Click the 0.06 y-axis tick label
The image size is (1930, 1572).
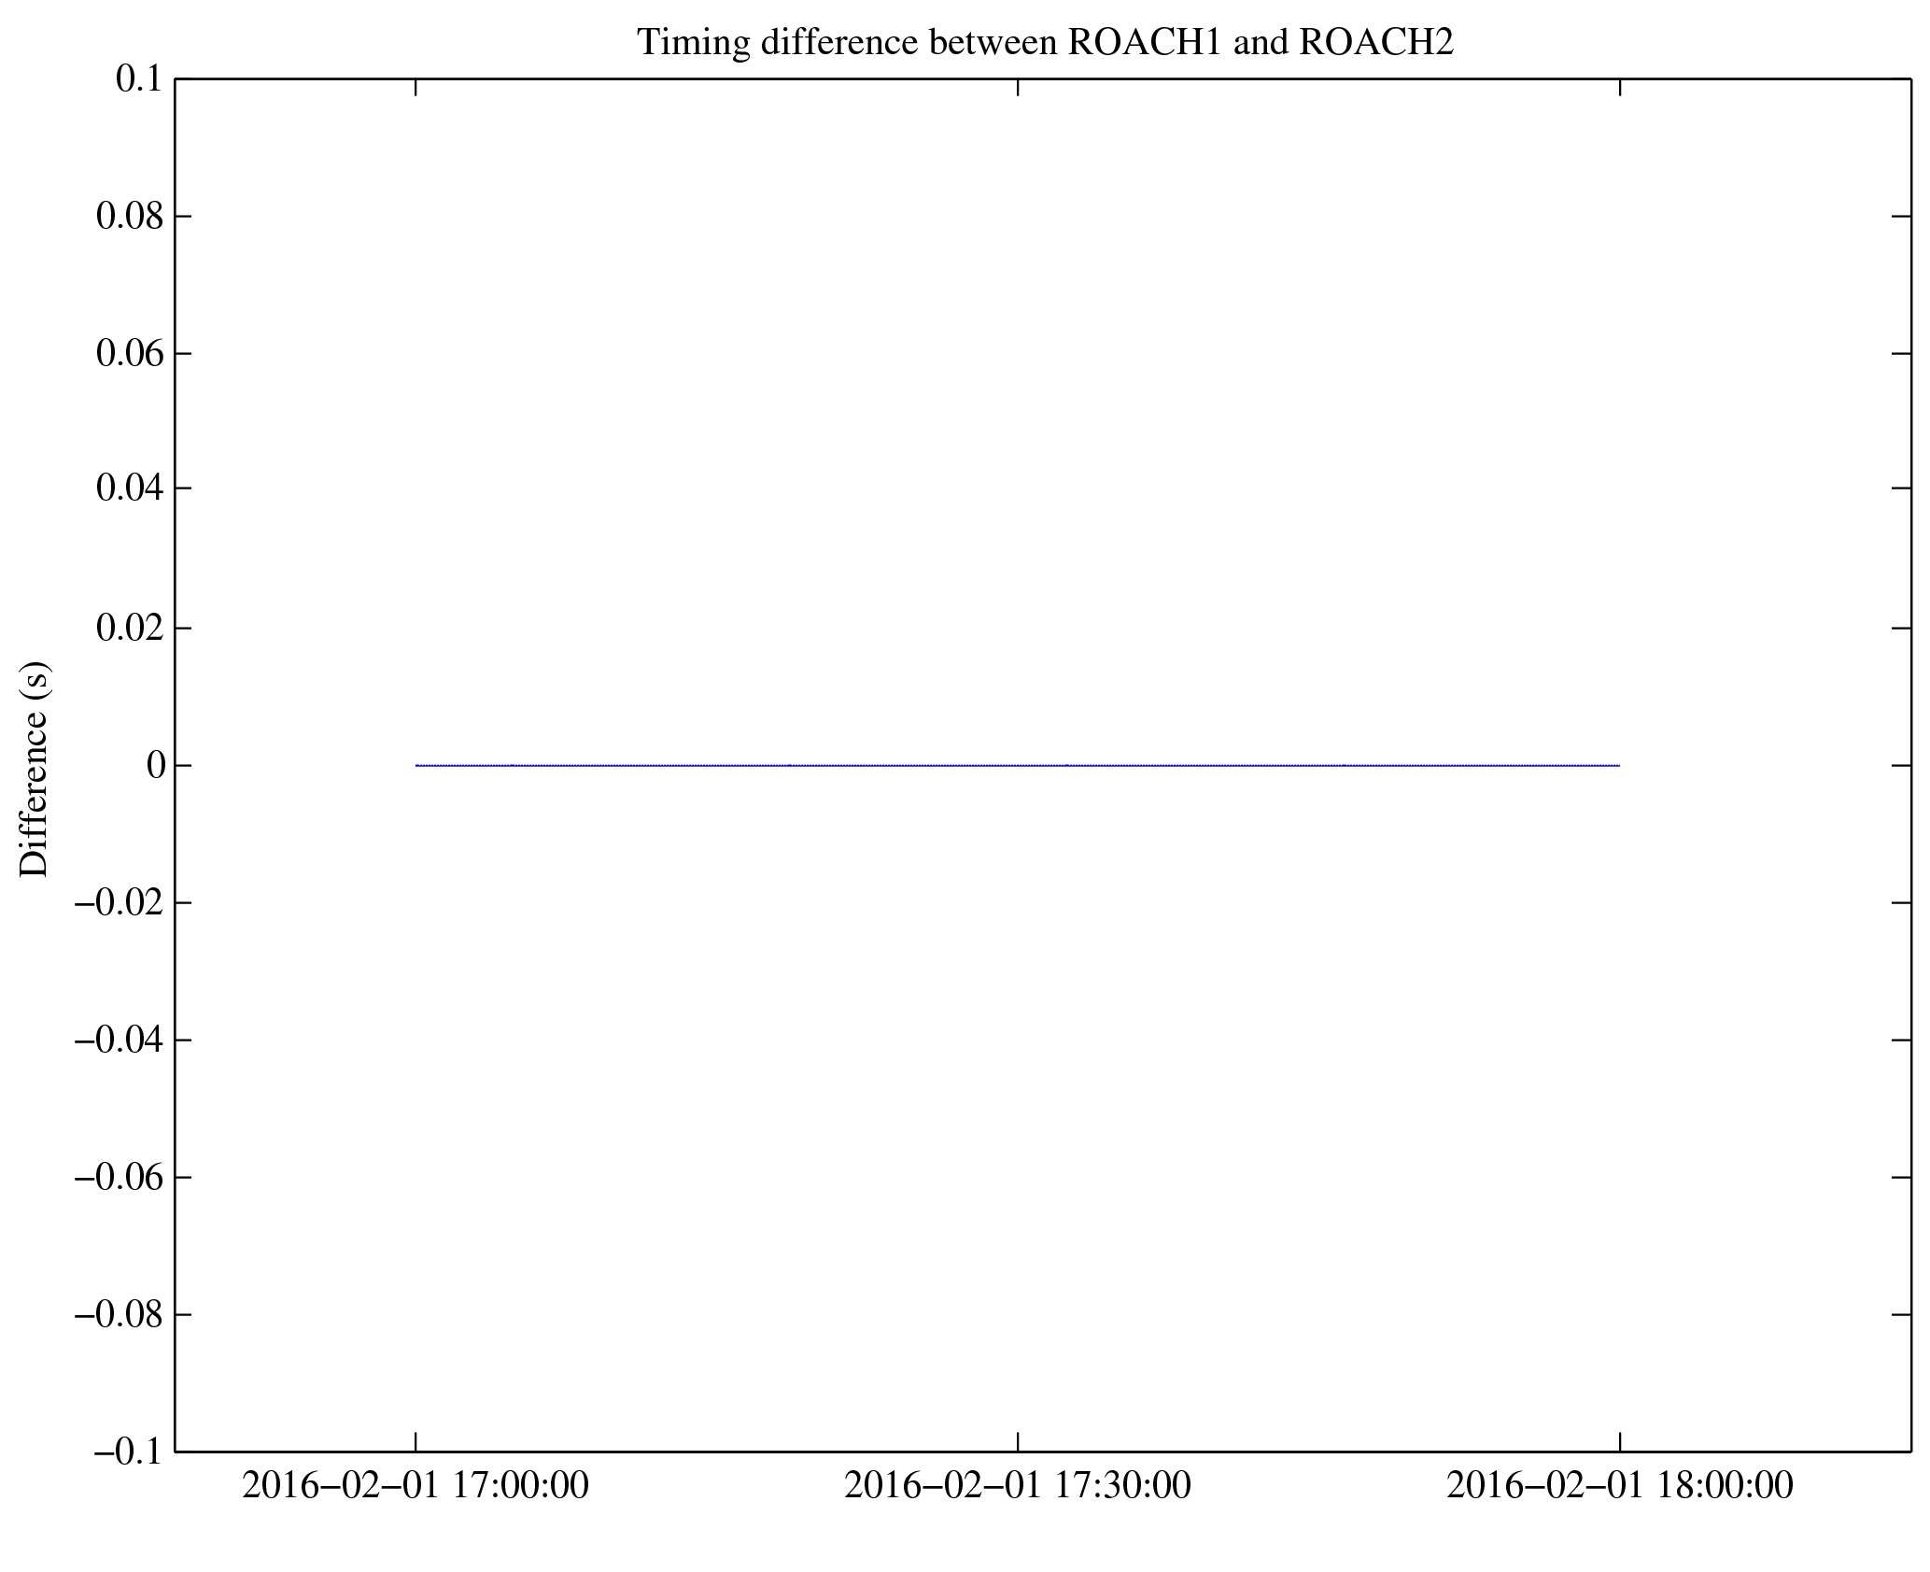pos(130,354)
